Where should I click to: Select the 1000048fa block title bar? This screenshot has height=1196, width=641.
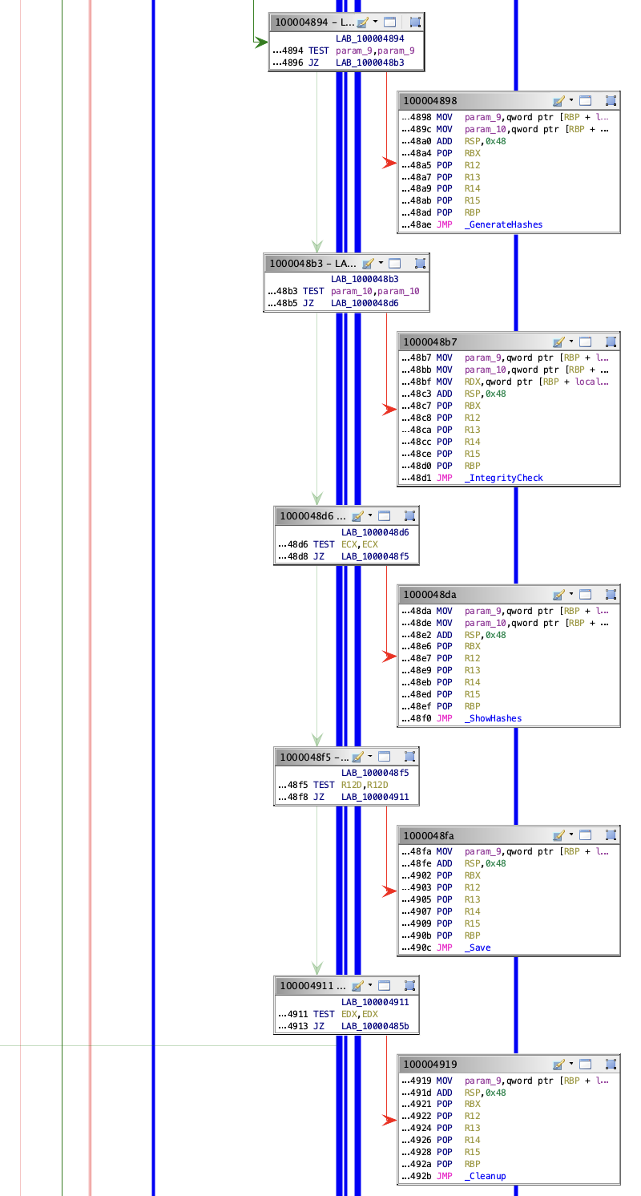coord(509,835)
